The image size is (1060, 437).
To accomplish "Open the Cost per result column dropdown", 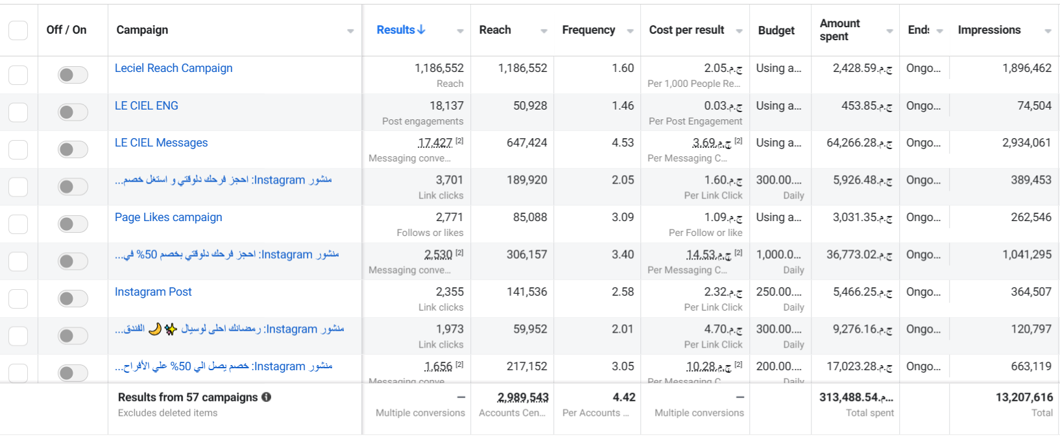I will coord(739,31).
